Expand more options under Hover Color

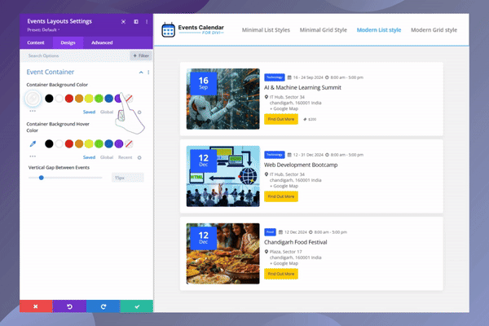pos(33,156)
